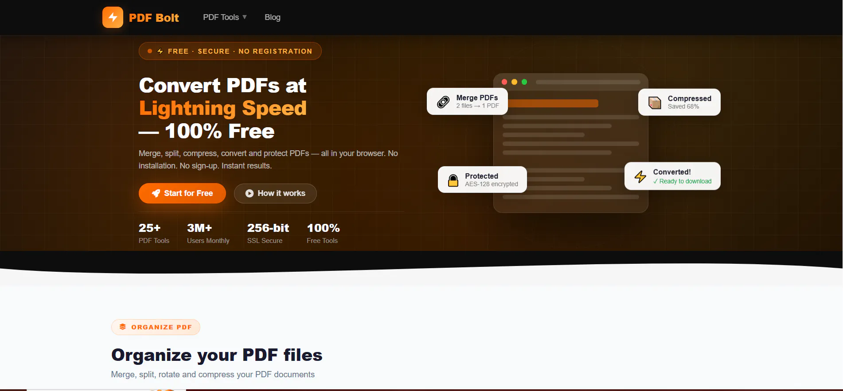Click the "25+" PDF Tools statistic
843x391 pixels.
point(149,228)
